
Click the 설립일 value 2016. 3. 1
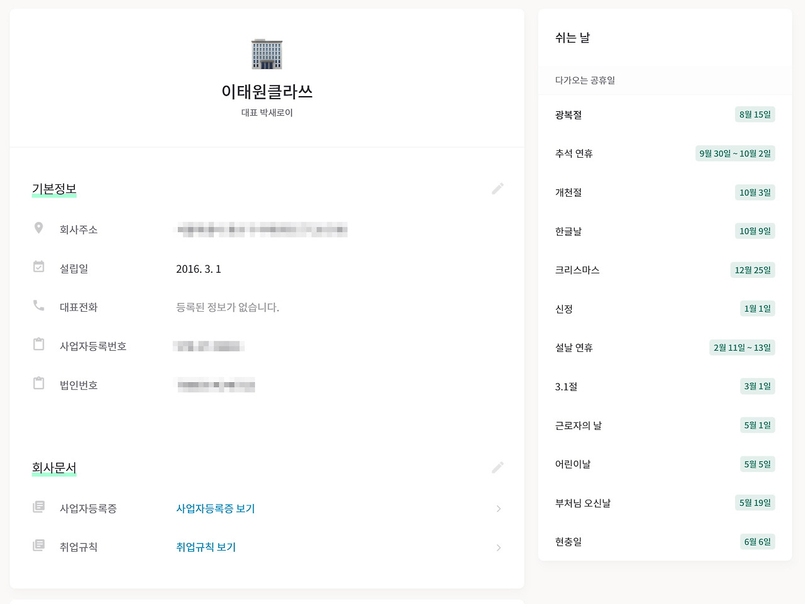coord(199,269)
